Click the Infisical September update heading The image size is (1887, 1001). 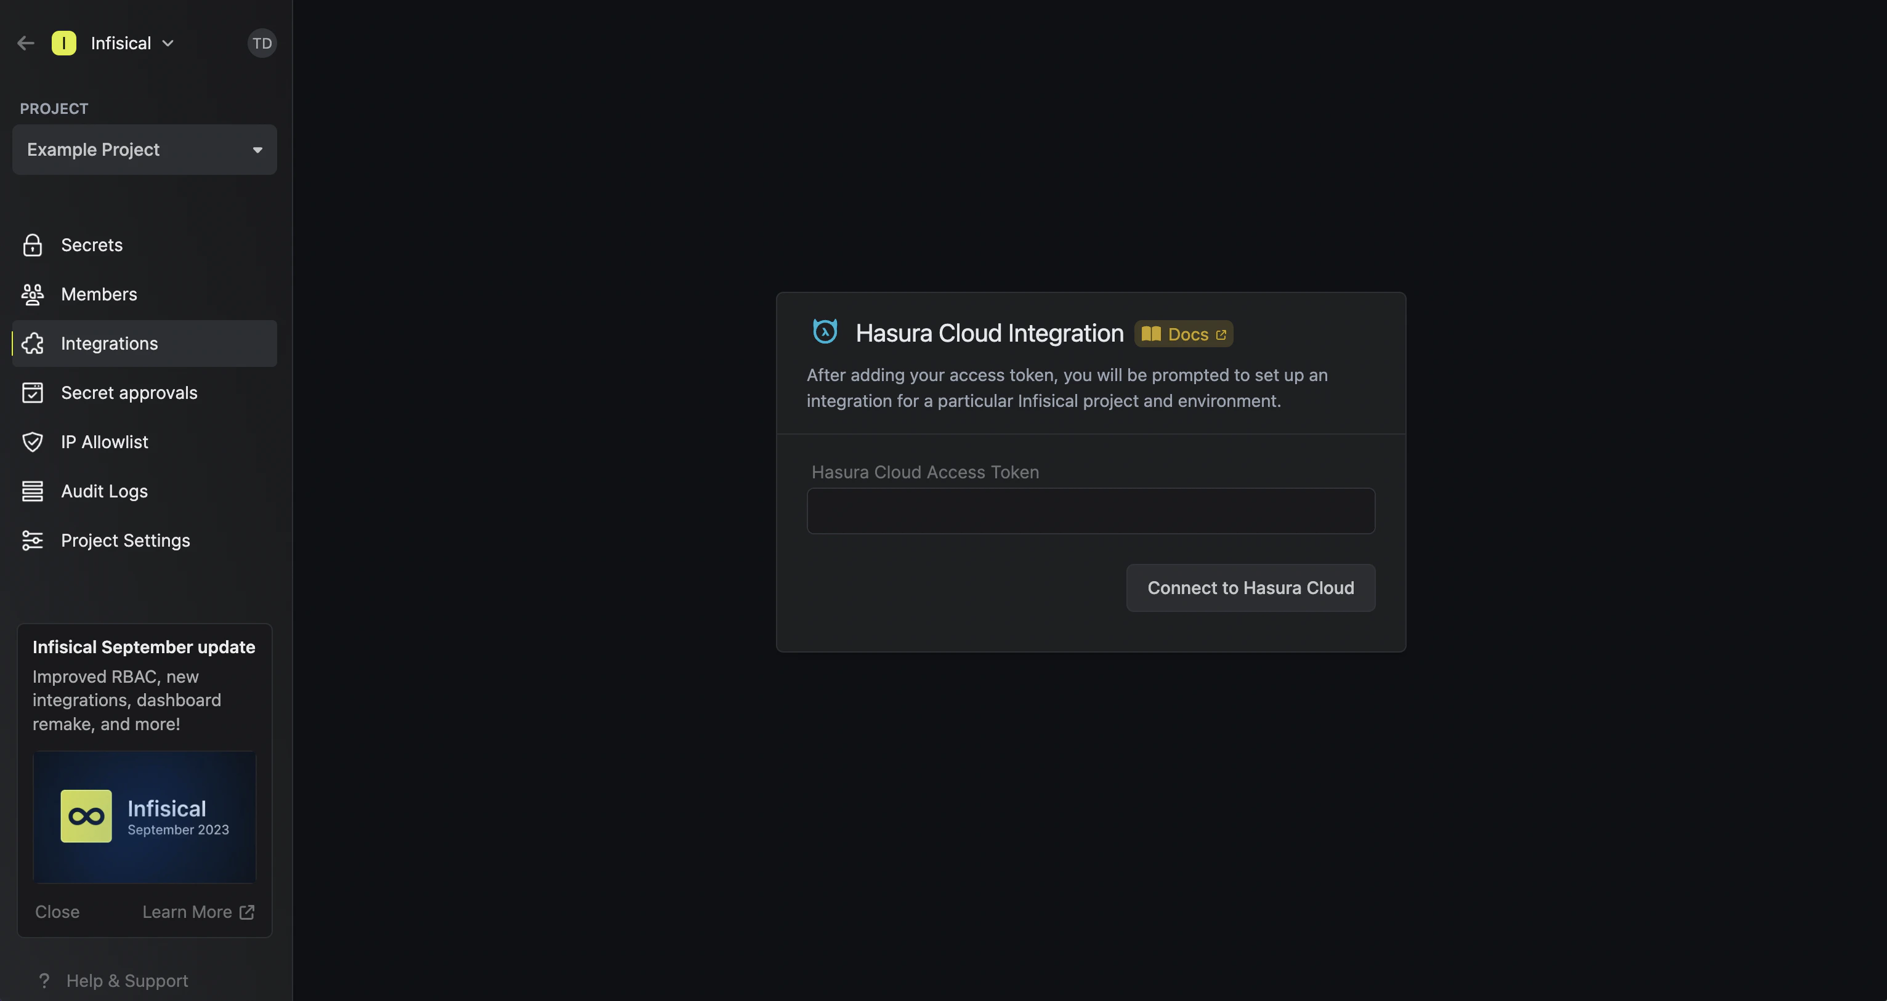pyautogui.click(x=143, y=647)
